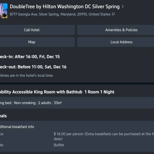Open Amenities & Policies

tap(121, 30)
